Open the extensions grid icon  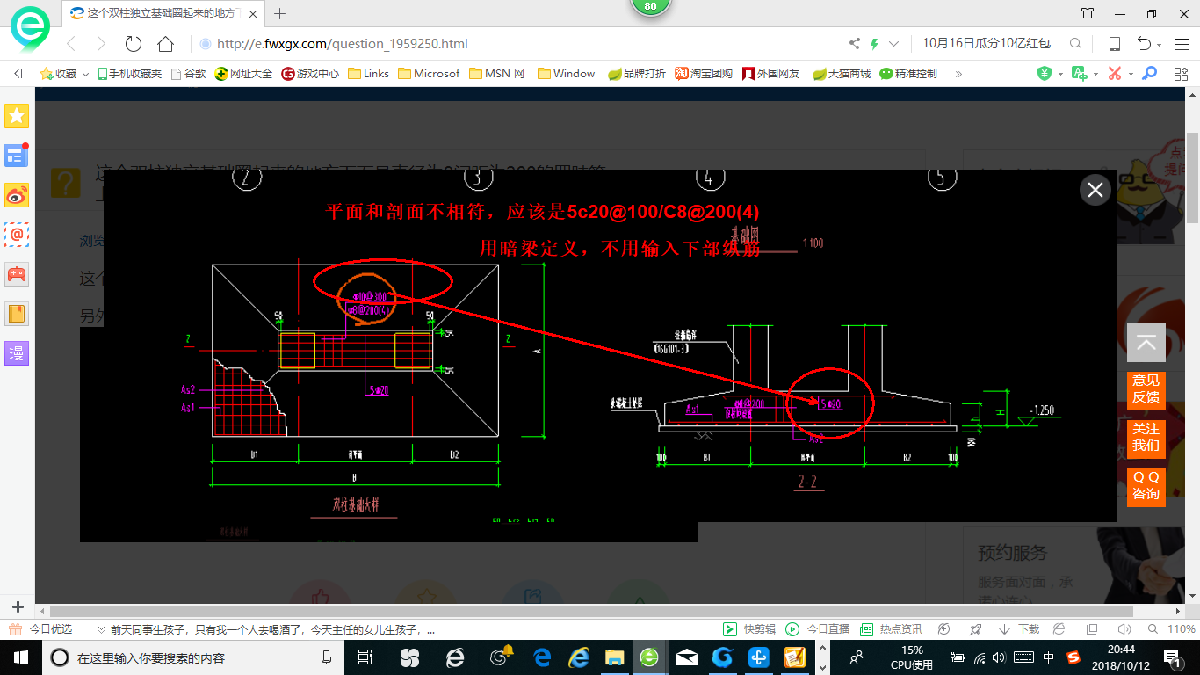point(1181,74)
